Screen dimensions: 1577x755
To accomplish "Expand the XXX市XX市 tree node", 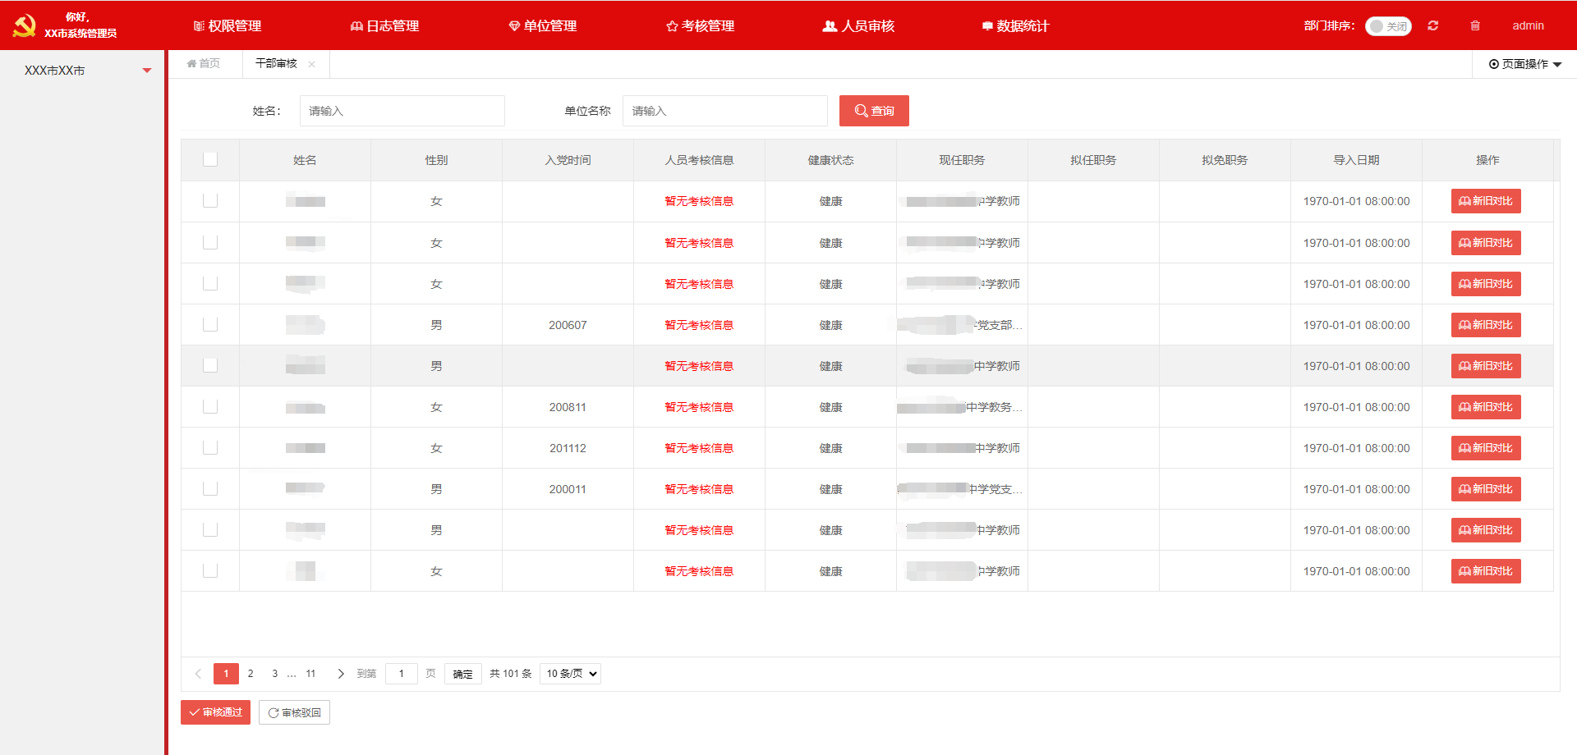I will [147, 71].
